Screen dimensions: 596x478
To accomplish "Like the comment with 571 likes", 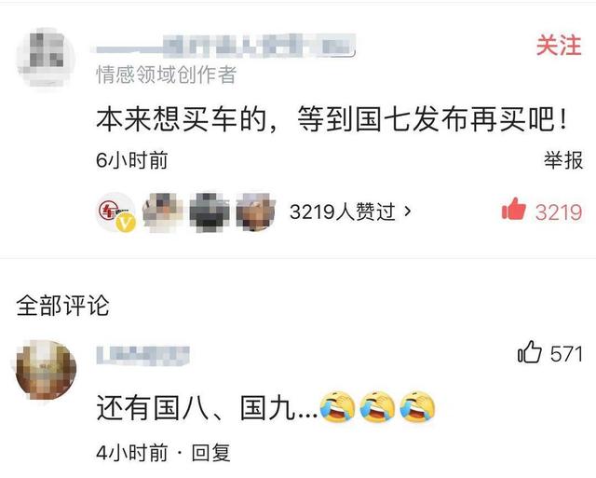I will click(x=530, y=352).
